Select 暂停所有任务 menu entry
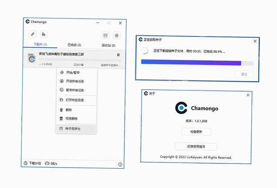 [x=76, y=90]
